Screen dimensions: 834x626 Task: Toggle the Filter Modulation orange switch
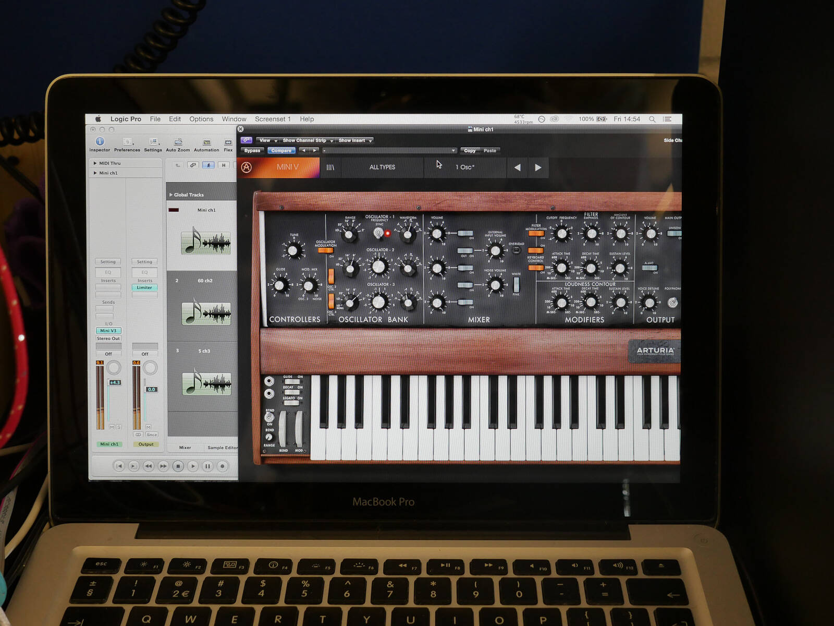tap(536, 234)
